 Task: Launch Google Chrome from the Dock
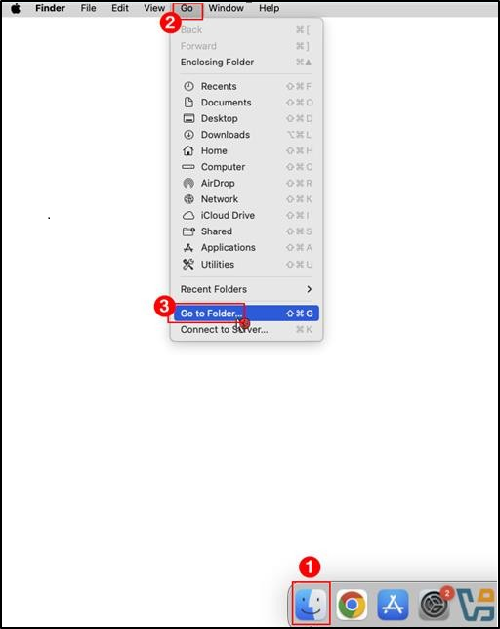click(352, 604)
